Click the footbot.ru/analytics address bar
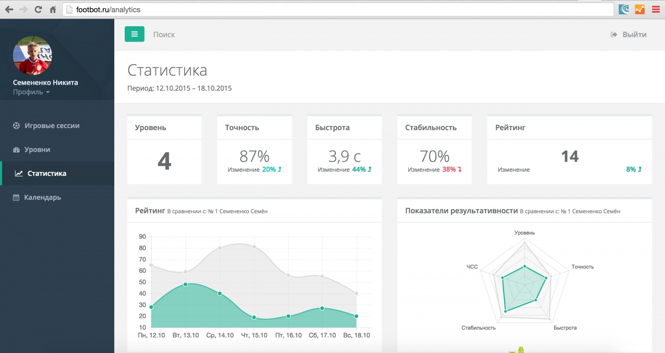Viewport: 665px width, 353px height. (x=338, y=9)
